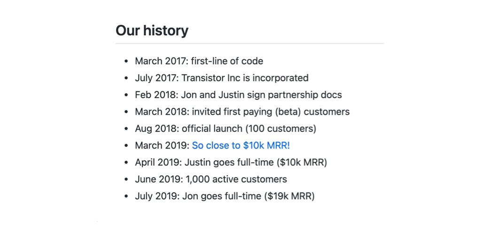The width and height of the screenshot is (481, 240).
Task: Click the bullet next to June 2019
Action: 126,180
